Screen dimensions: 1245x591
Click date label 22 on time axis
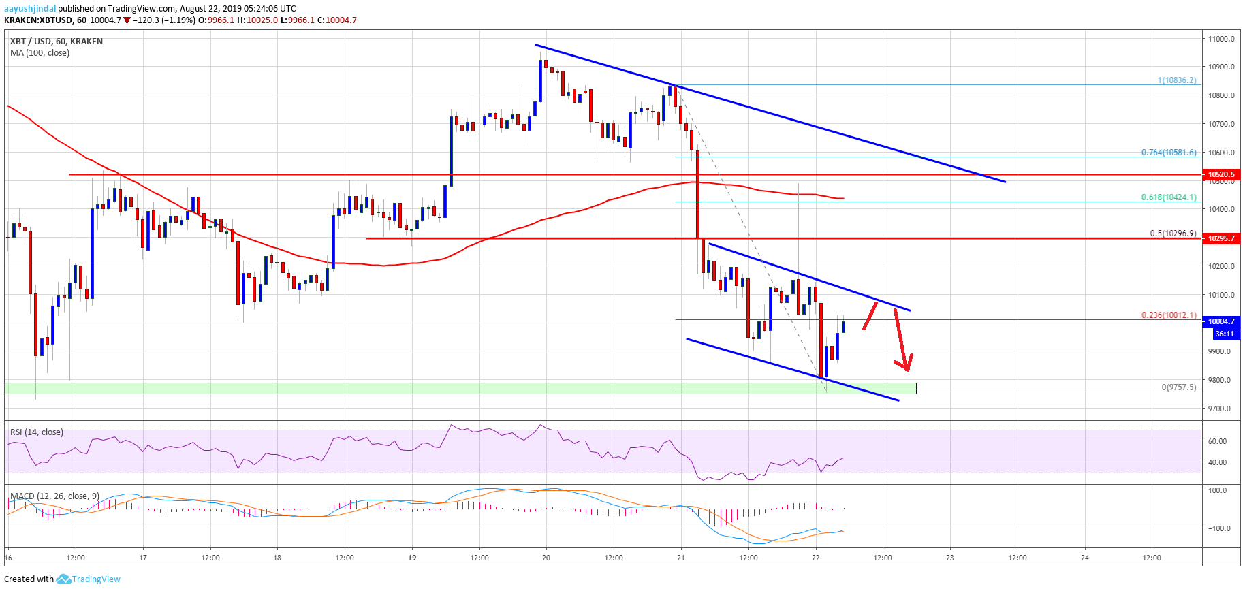[x=816, y=558]
